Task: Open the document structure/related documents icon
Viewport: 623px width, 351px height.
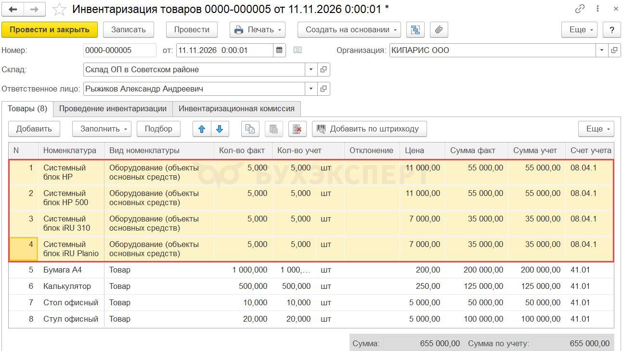Action: click(x=415, y=30)
